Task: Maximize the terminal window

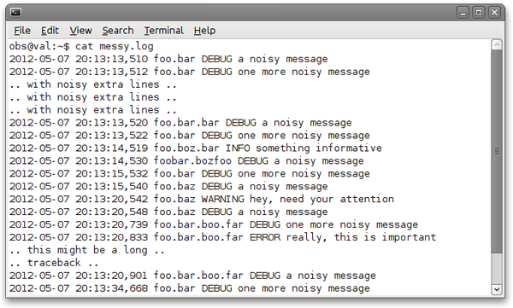Action: [479, 13]
